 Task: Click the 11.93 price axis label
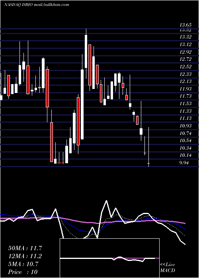click(185, 89)
